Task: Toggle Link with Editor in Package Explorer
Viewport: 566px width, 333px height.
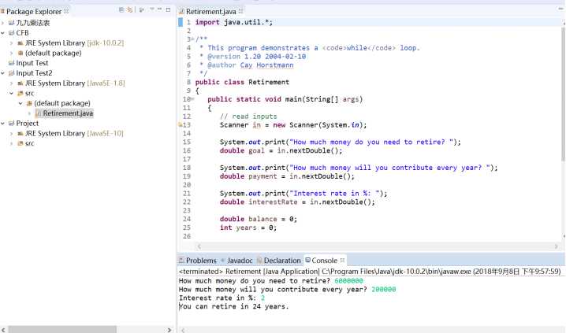Action: (129, 9)
